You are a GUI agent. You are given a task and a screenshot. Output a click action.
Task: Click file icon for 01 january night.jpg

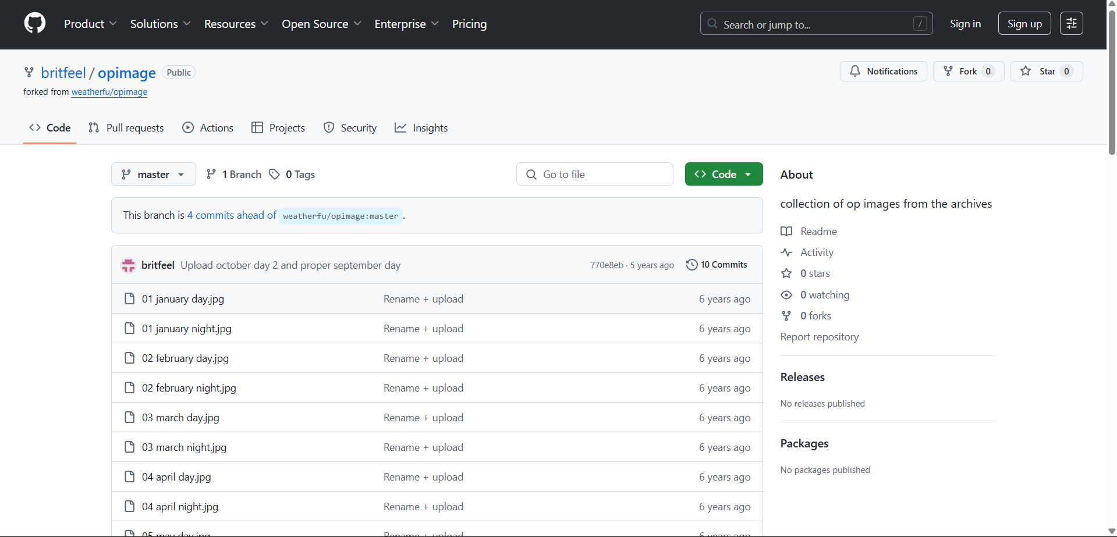click(130, 328)
